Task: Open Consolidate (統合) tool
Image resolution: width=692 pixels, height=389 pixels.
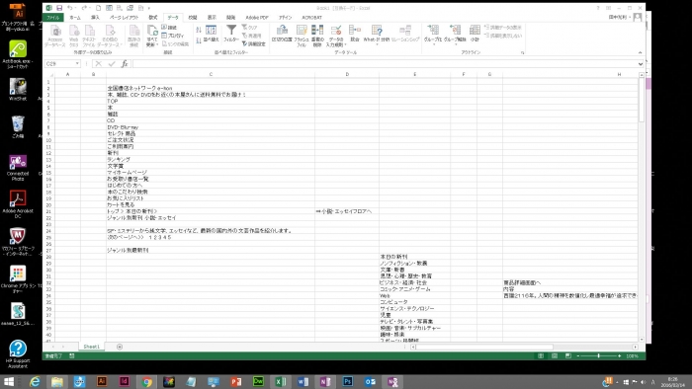Action: [x=354, y=34]
